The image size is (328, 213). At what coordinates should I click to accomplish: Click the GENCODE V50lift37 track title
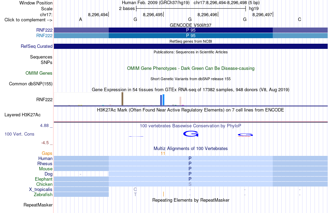click(191, 25)
